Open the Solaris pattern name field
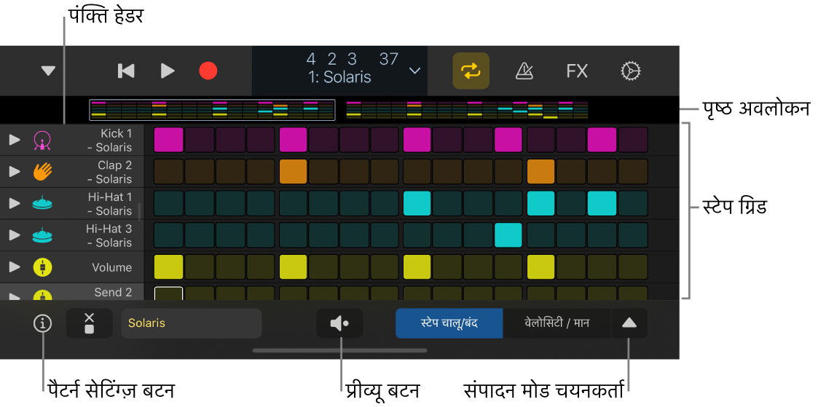This screenshot has height=407, width=818. tap(192, 323)
